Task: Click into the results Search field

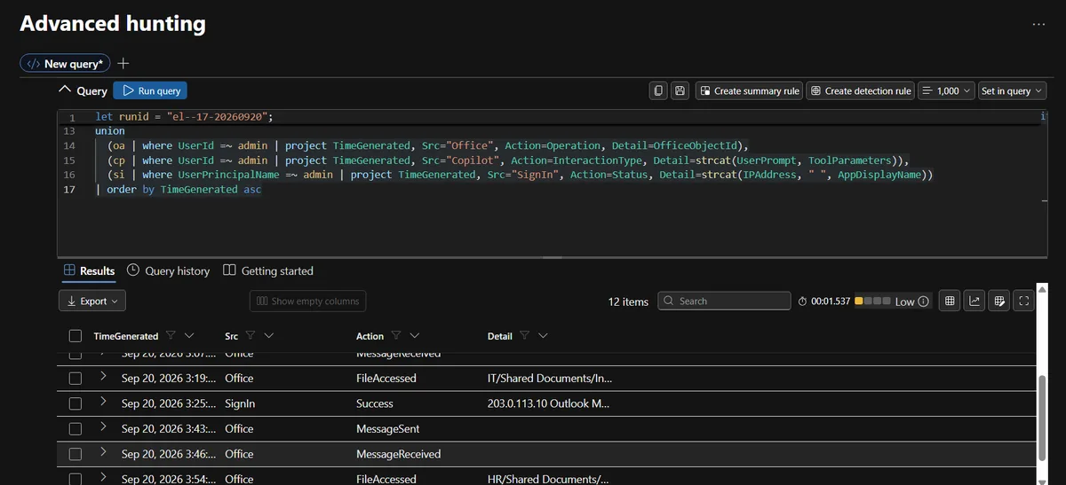Action: 724,301
